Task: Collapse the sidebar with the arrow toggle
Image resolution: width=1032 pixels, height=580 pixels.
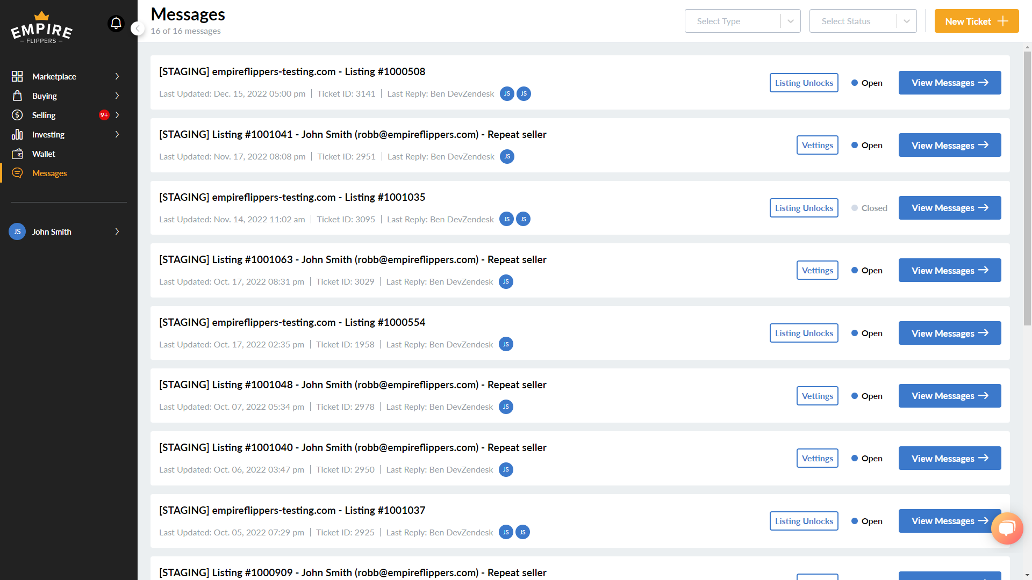Action: click(138, 28)
